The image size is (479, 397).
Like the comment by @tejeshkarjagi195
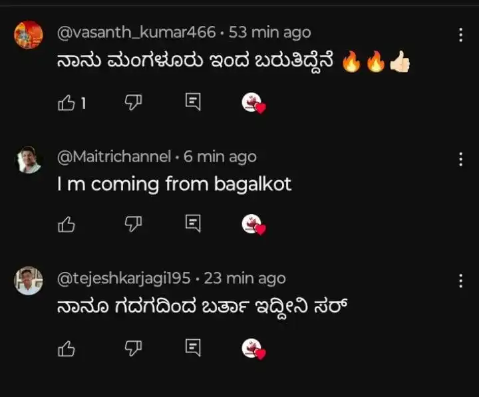pyautogui.click(x=67, y=348)
